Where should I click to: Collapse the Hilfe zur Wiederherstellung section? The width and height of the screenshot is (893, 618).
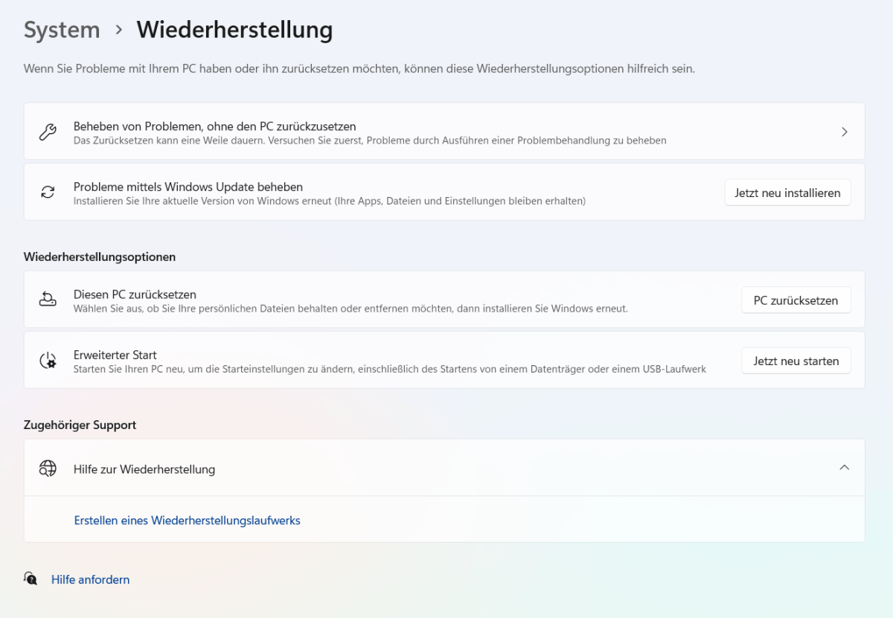(844, 468)
